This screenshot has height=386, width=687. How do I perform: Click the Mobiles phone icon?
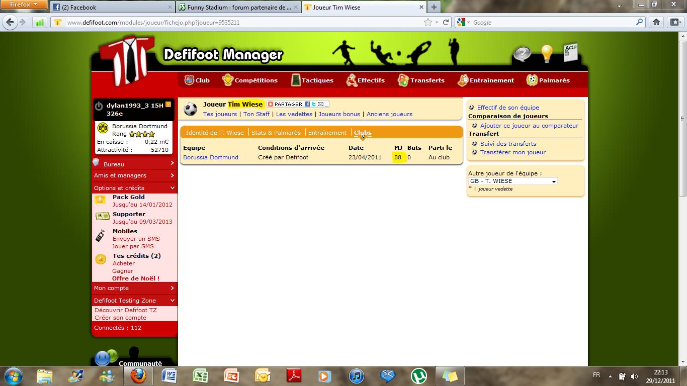coord(101,236)
